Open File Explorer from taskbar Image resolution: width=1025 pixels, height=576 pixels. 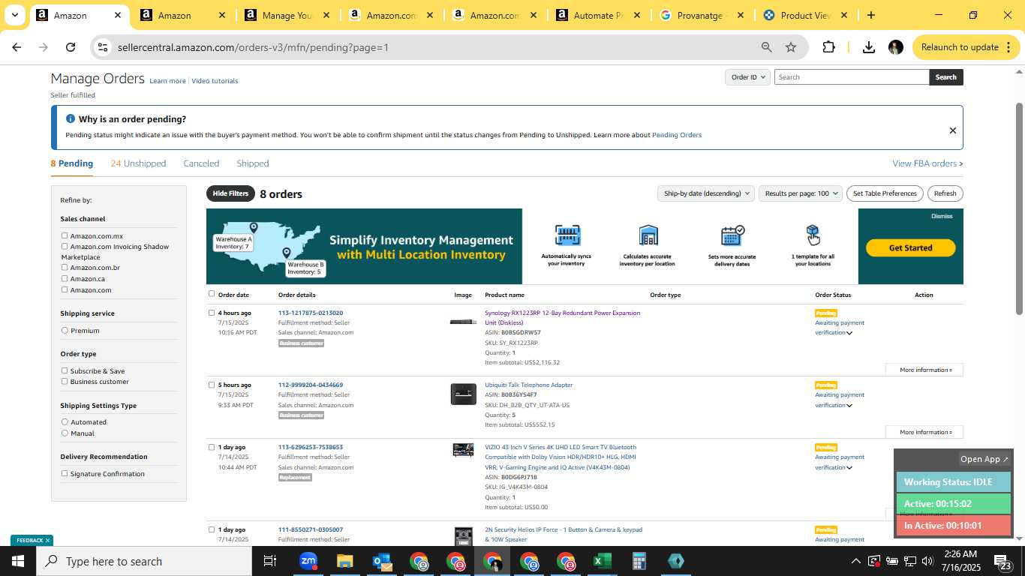pos(344,561)
